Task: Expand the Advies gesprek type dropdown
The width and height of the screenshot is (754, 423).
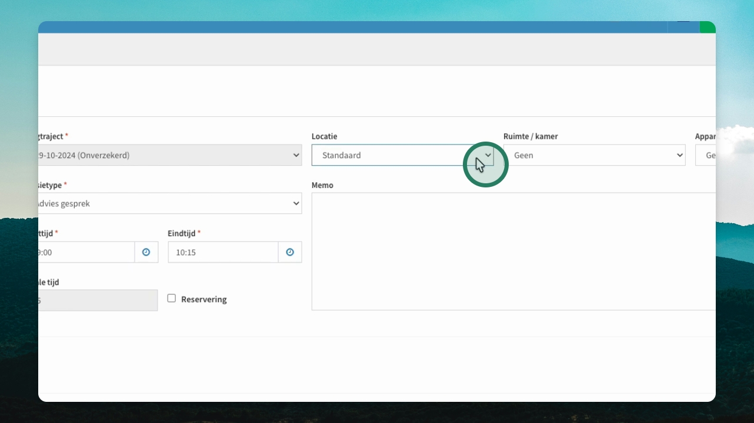Action: [x=170, y=203]
